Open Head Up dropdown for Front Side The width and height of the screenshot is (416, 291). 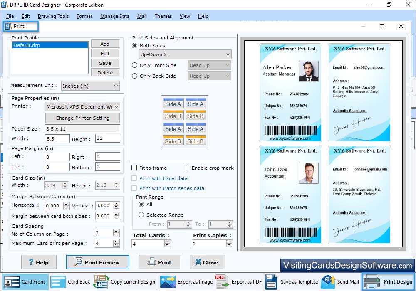(x=210, y=65)
